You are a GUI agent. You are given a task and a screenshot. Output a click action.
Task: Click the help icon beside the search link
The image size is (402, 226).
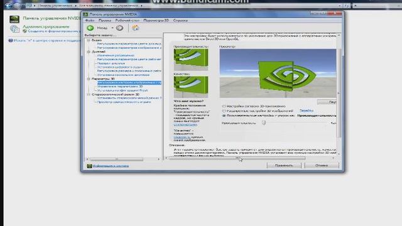[11, 40]
